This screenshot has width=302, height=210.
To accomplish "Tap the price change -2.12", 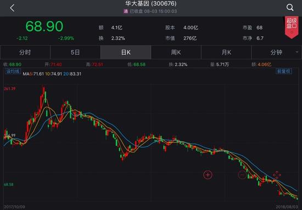I will point(22,38).
